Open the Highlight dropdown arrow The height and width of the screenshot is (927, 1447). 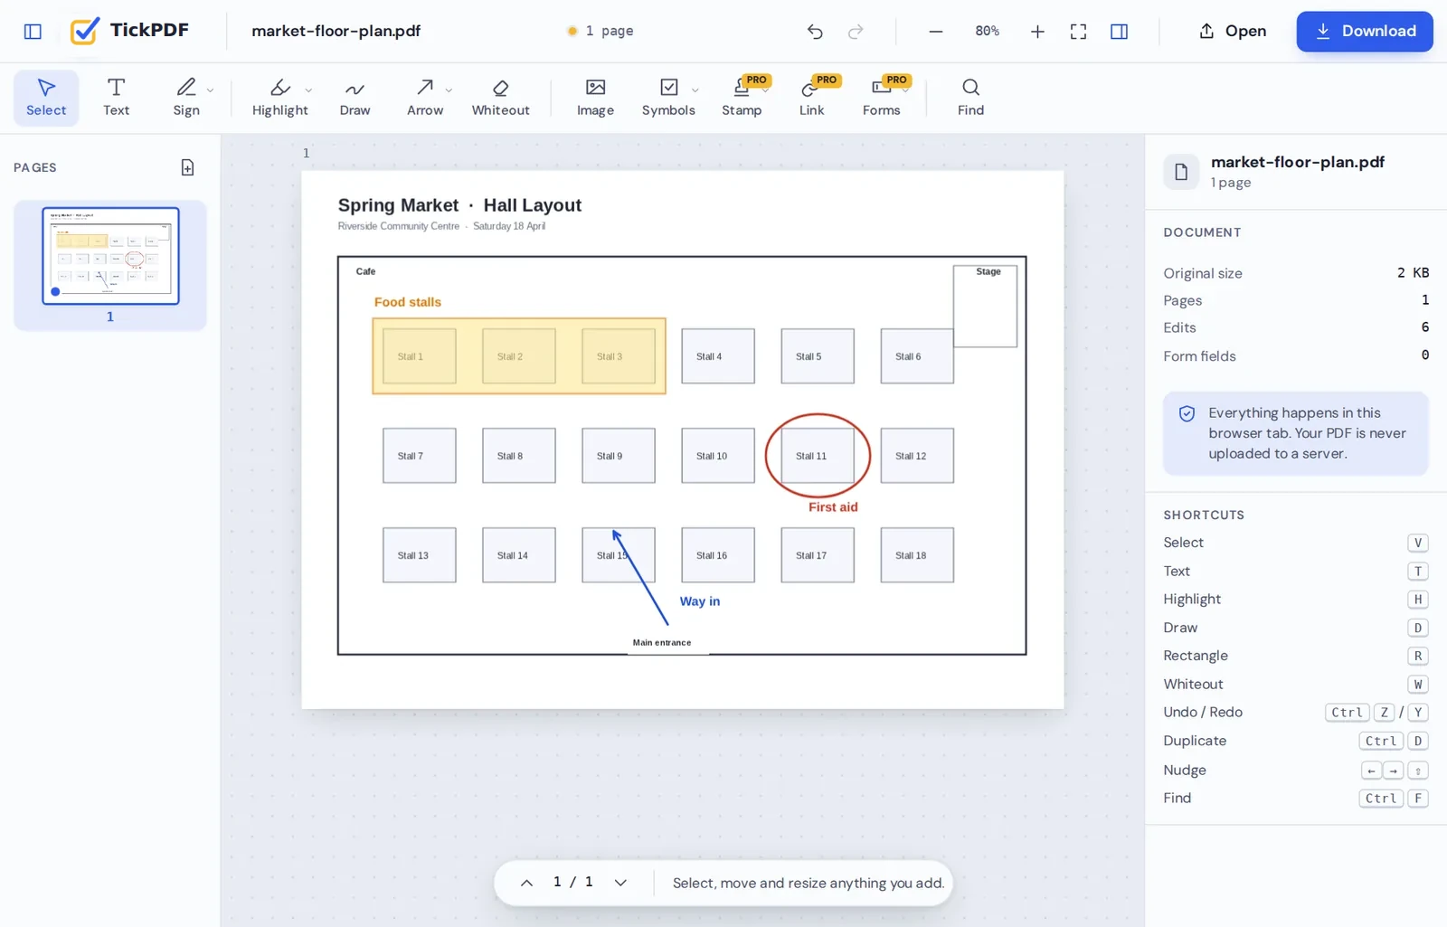click(x=308, y=90)
